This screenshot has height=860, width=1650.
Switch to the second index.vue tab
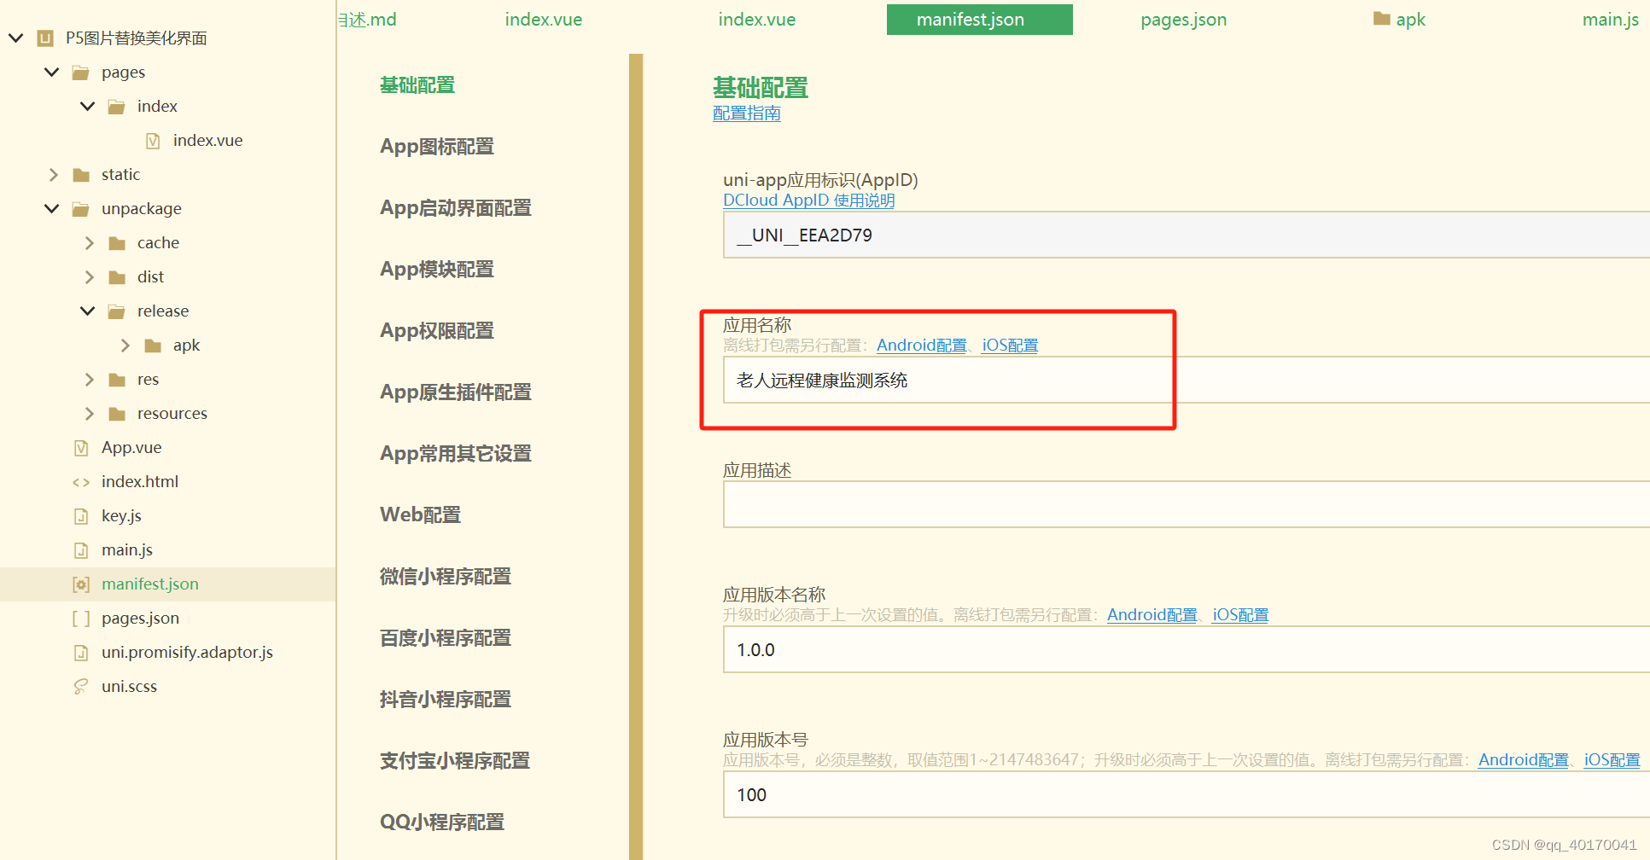pos(757,19)
